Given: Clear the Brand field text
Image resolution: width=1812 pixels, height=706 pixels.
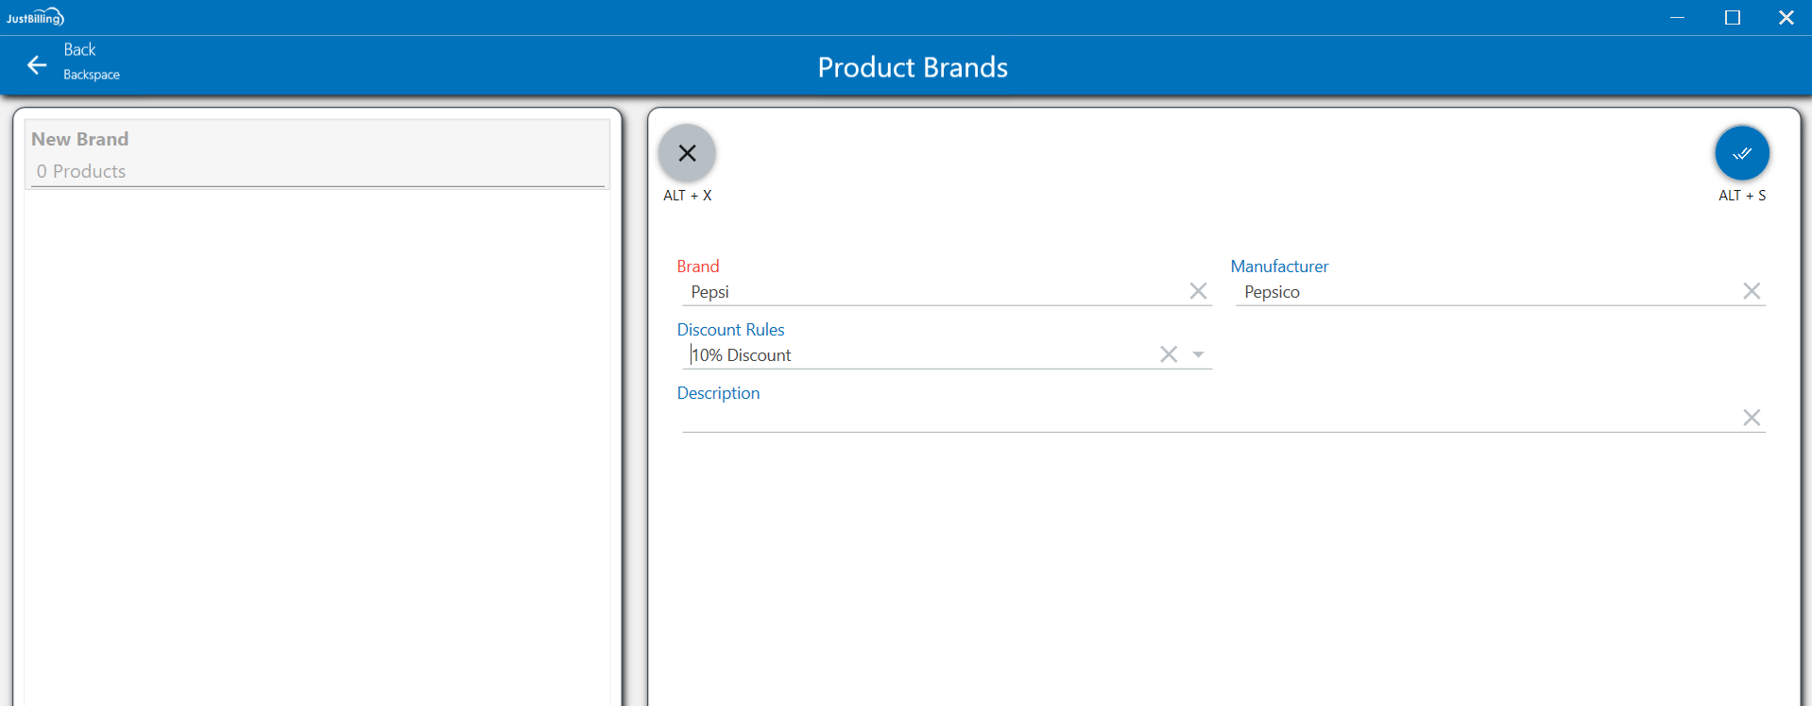Looking at the screenshot, I should point(1198,291).
